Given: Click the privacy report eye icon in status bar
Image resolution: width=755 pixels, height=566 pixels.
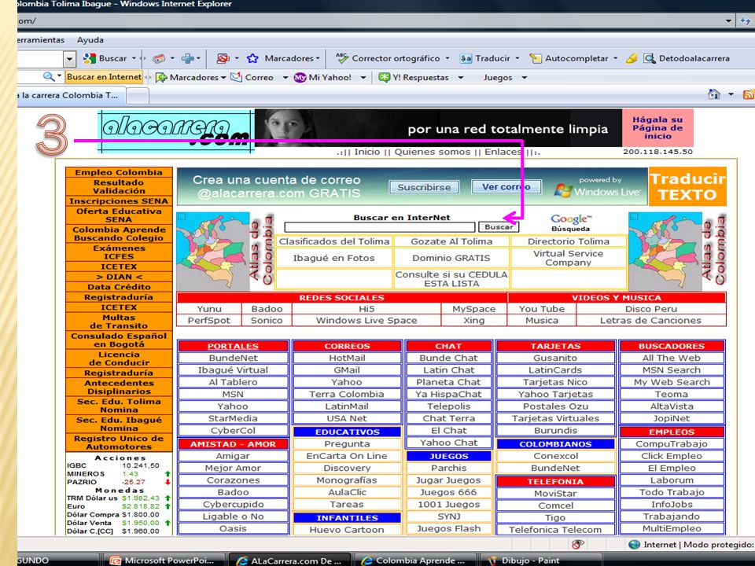Looking at the screenshot, I should [x=578, y=544].
